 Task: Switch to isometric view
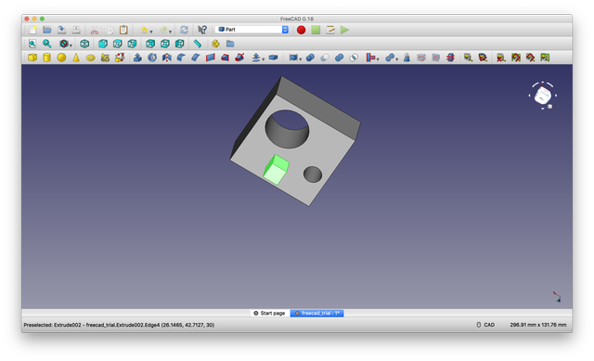[84, 44]
